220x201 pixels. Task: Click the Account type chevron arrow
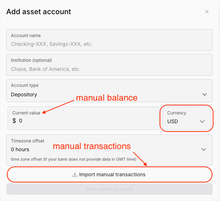204,95
